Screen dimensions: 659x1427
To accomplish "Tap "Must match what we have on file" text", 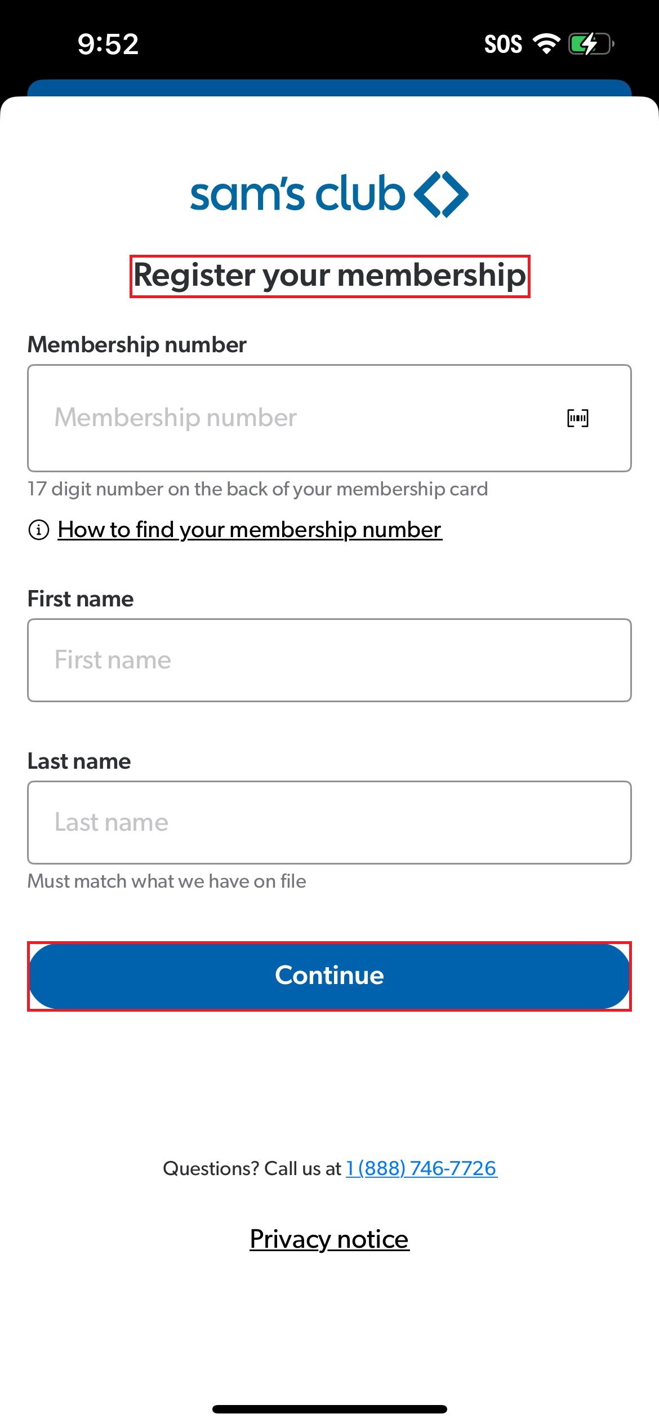I will pos(167,881).
